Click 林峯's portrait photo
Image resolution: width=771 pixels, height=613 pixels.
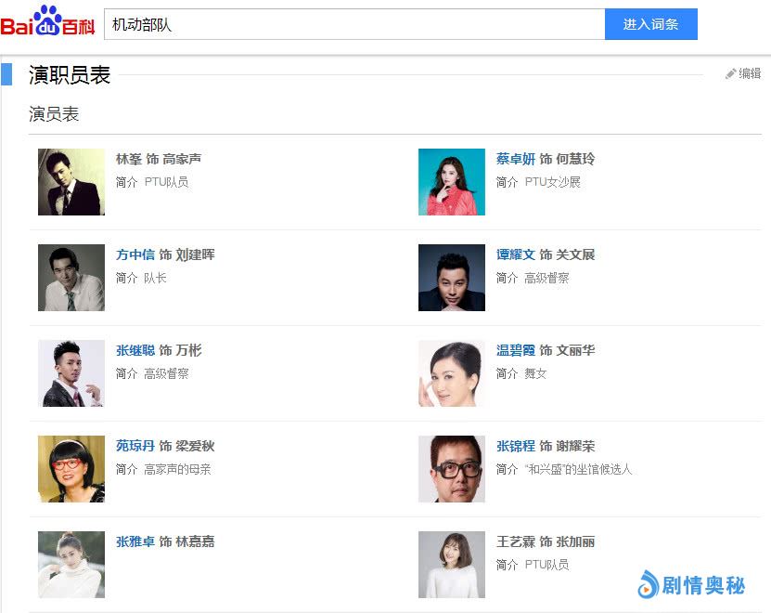pyautogui.click(x=71, y=182)
